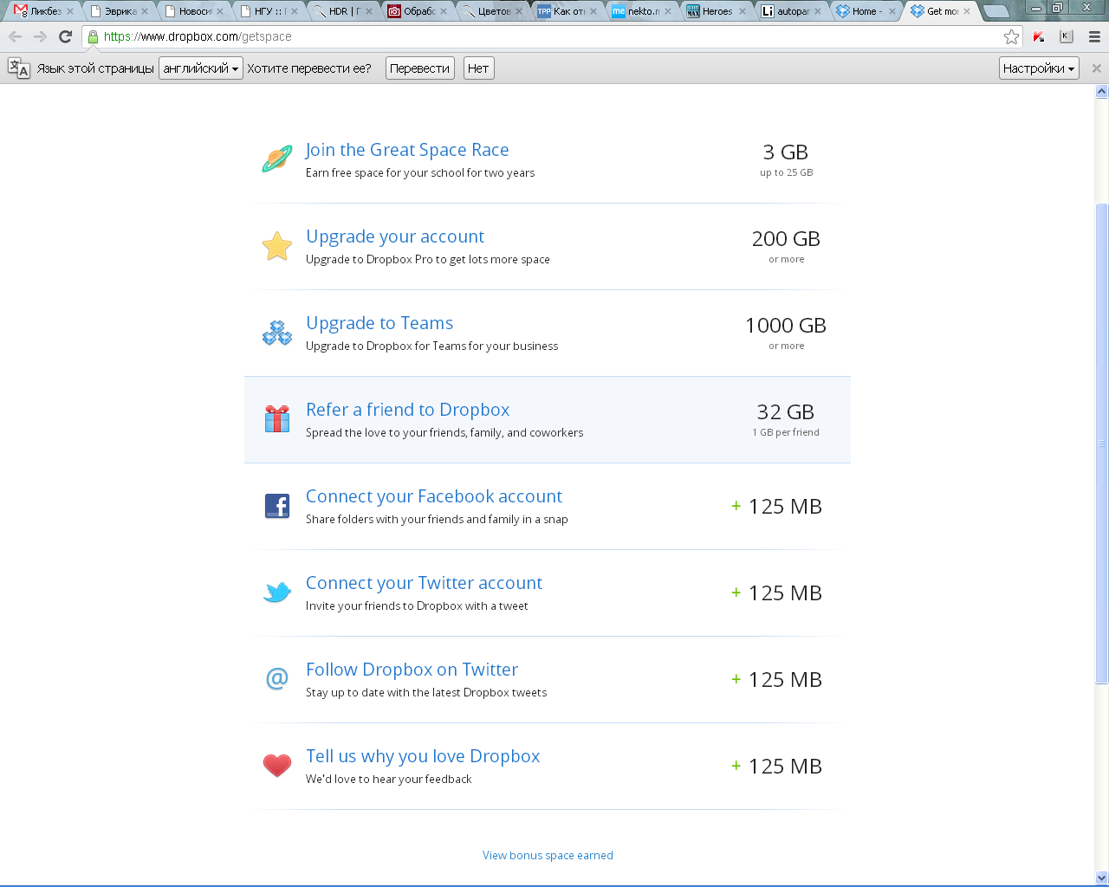This screenshot has width=1109, height=887.
Task: Switch to the autopar tab
Action: (790, 11)
